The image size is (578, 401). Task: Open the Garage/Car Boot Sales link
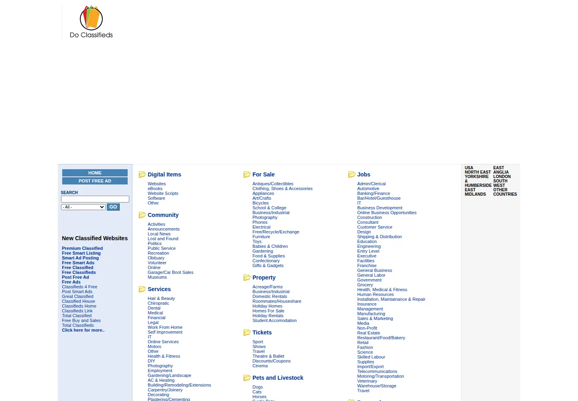(x=170, y=272)
